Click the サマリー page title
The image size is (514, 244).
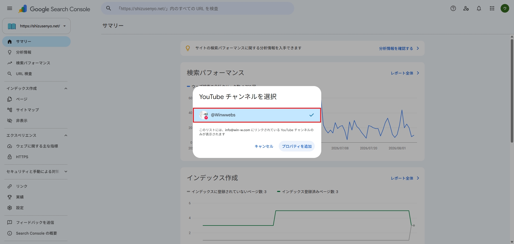(113, 26)
